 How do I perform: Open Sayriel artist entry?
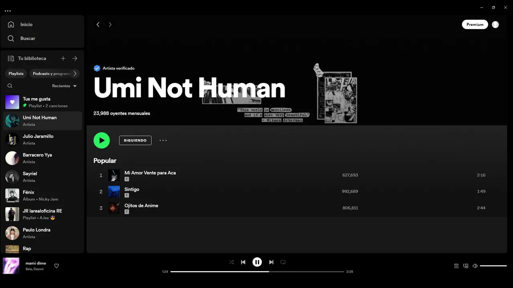[42, 177]
